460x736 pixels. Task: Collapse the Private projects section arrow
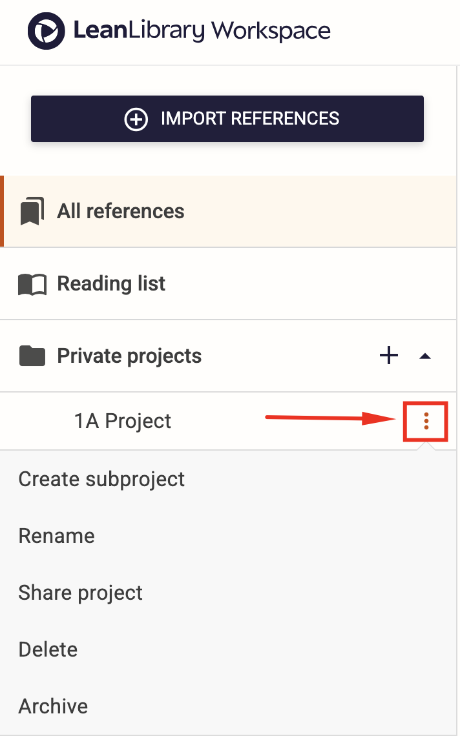coord(424,356)
